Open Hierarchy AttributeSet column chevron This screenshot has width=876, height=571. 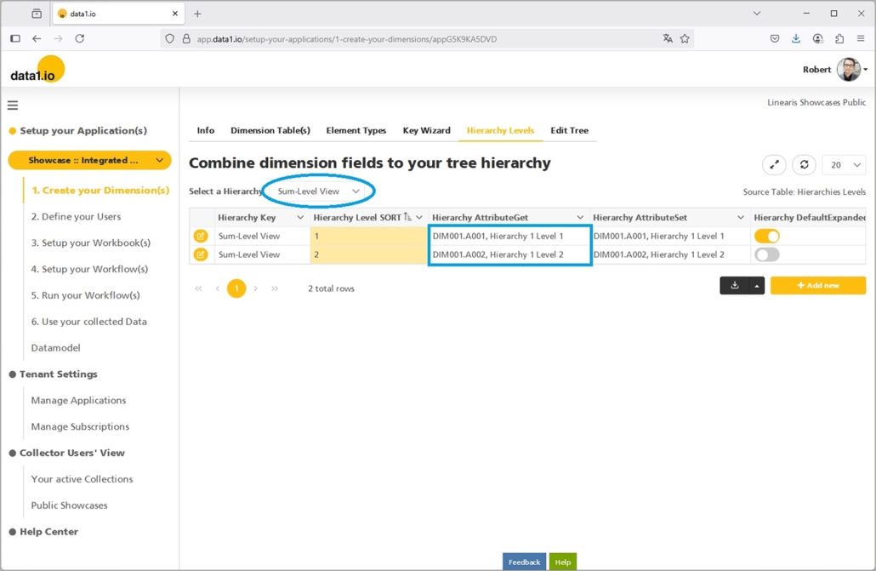point(741,218)
